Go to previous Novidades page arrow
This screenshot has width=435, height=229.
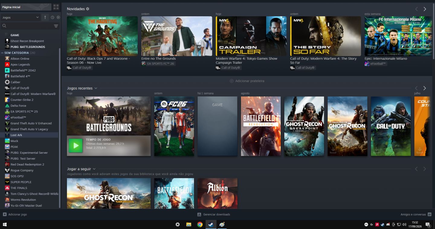[417, 9]
